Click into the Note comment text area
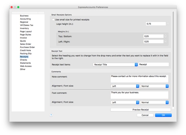 click(x=139, y=79)
